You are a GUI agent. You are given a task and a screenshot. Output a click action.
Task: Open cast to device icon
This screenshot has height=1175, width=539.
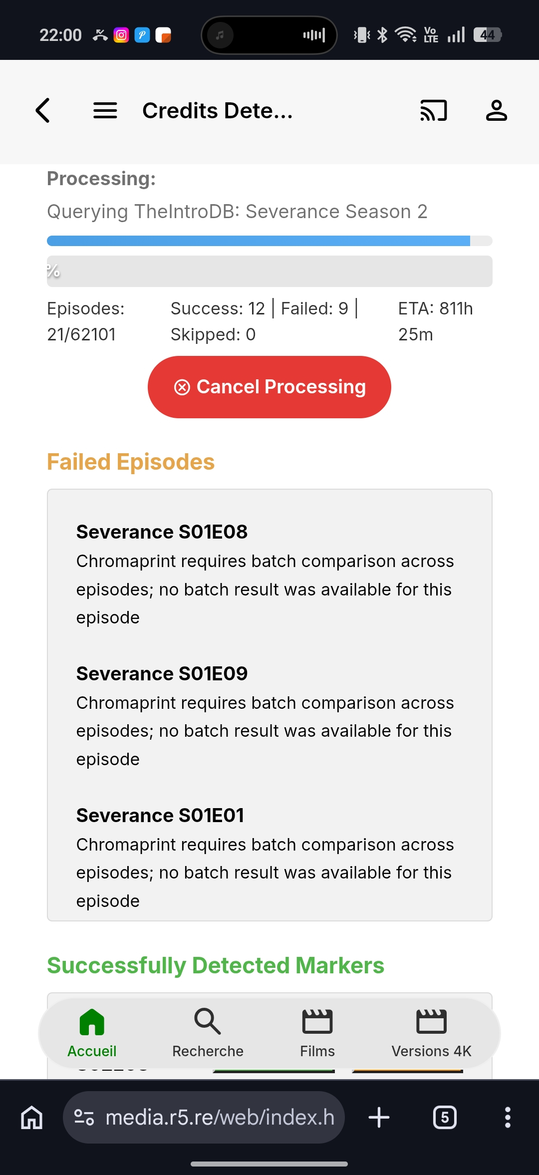point(433,110)
